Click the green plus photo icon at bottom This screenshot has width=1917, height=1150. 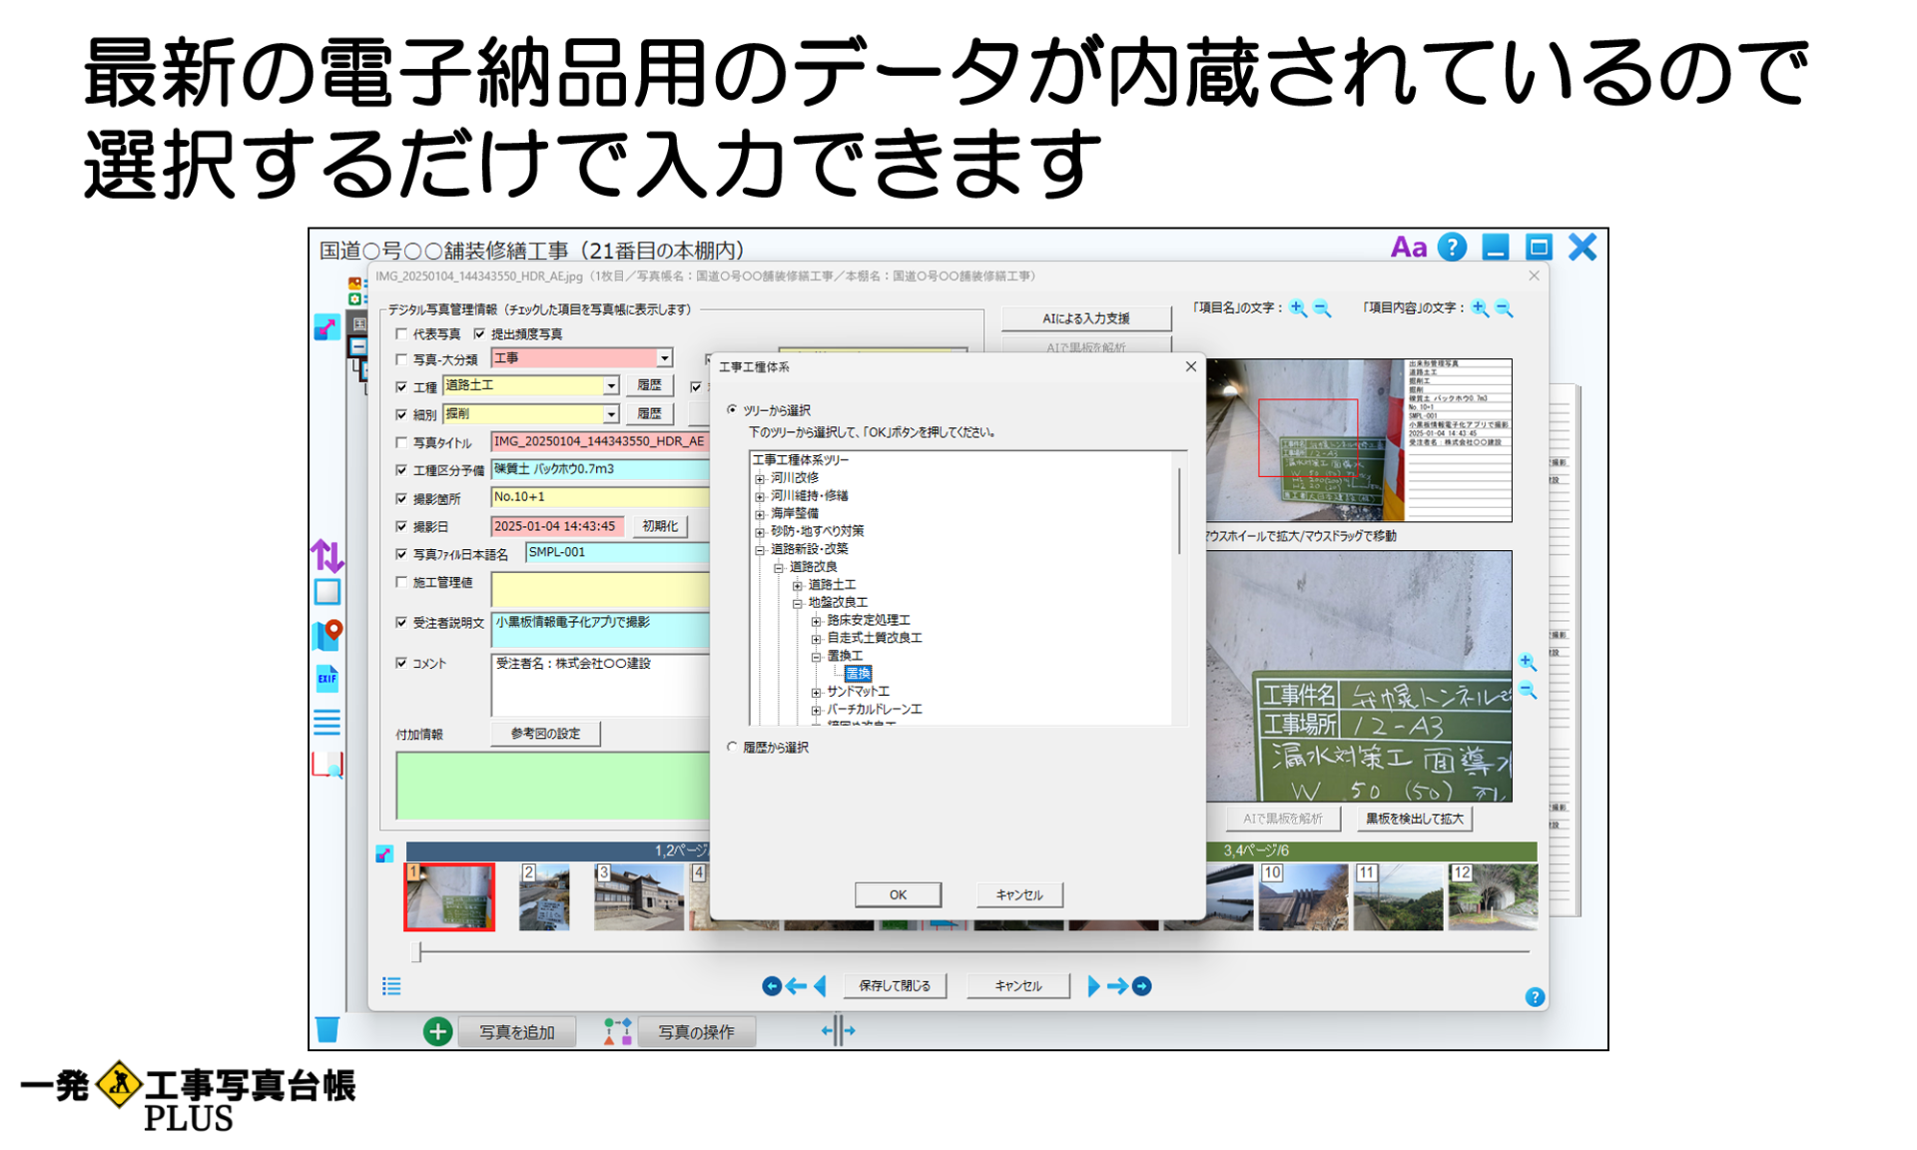pyautogui.click(x=436, y=1032)
